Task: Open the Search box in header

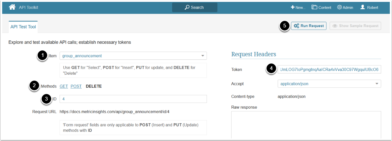Action: (x=195, y=7)
